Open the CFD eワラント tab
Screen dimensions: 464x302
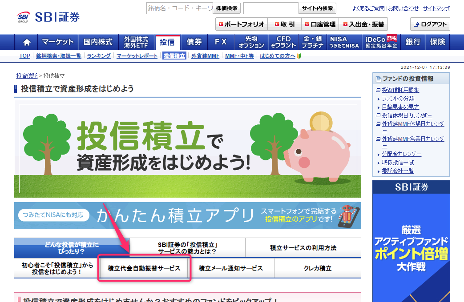tap(283, 42)
